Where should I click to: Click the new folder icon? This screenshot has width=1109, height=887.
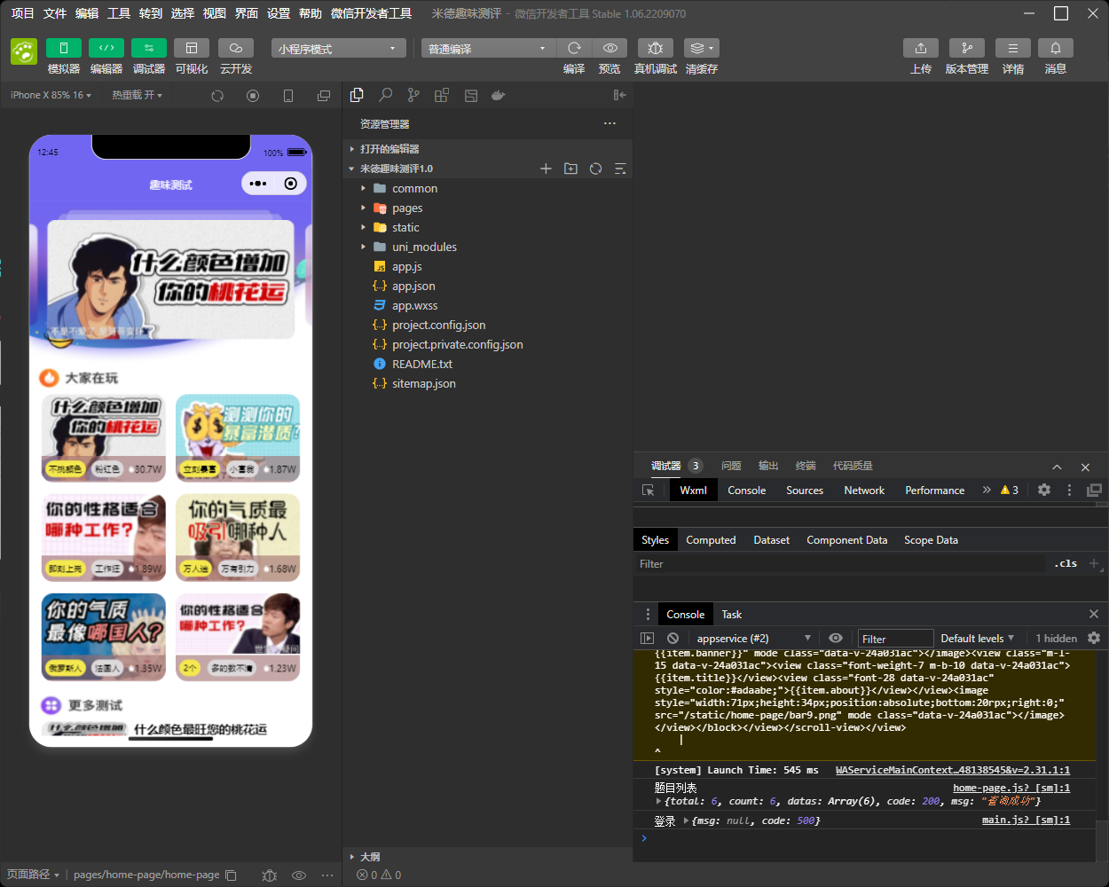pyautogui.click(x=570, y=169)
